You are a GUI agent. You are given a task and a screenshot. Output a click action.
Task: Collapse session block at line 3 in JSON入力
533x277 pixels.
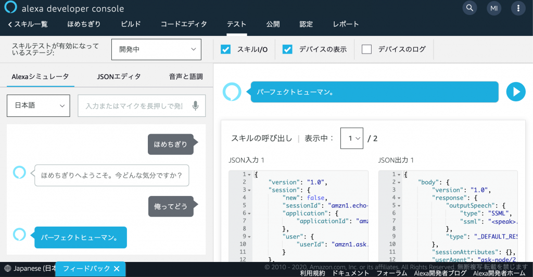(249, 190)
